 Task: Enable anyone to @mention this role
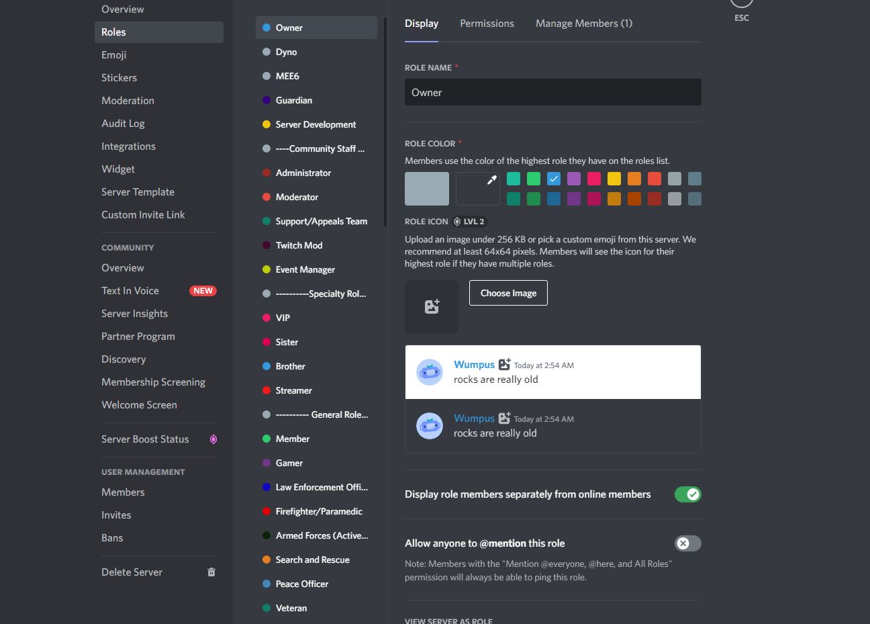coord(687,543)
